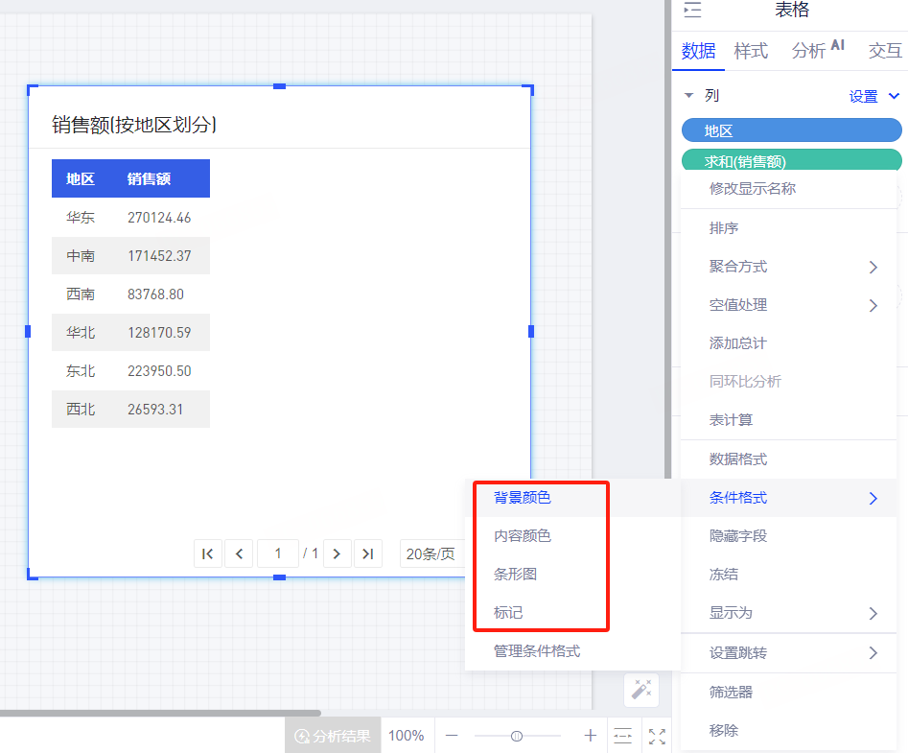Viewport: 908px width, 753px height.
Task: Switch to the 样式 tab
Action: pyautogui.click(x=751, y=51)
